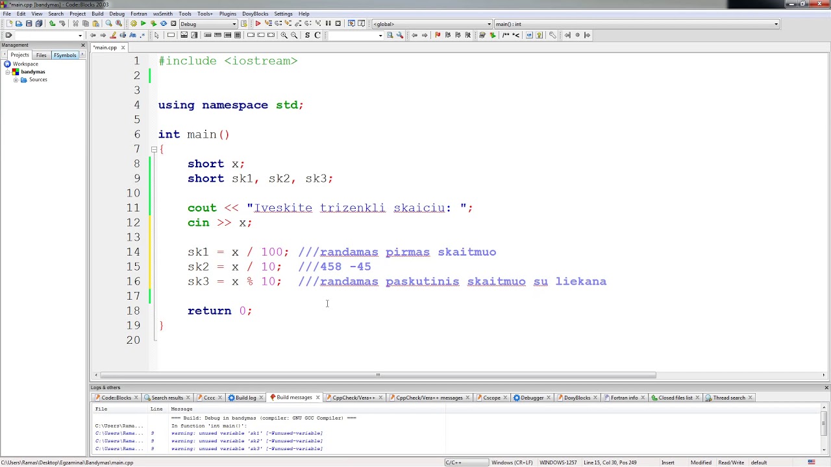This screenshot has width=831, height=467.
Task: Click the Abort build icon
Action: tap(173, 23)
